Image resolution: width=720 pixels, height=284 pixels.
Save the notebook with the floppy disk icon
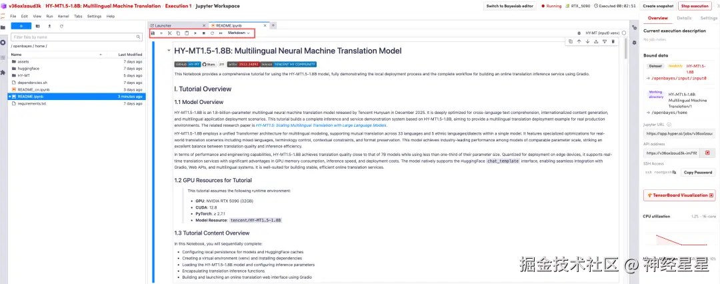(x=153, y=33)
